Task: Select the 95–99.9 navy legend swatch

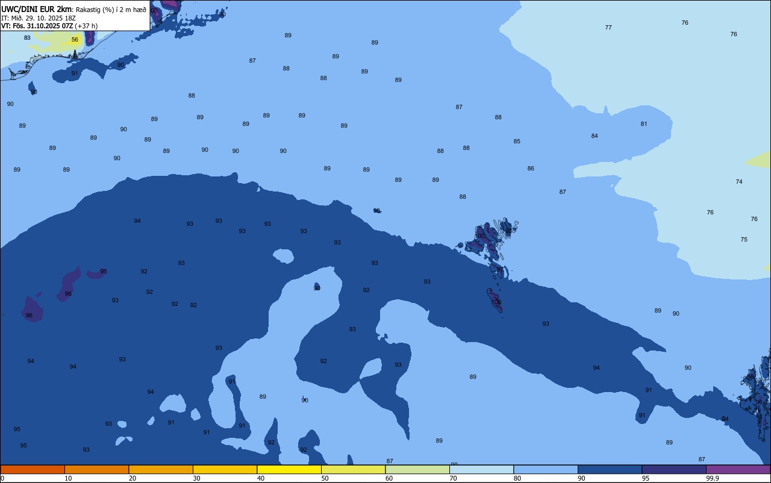Action: (x=674, y=469)
